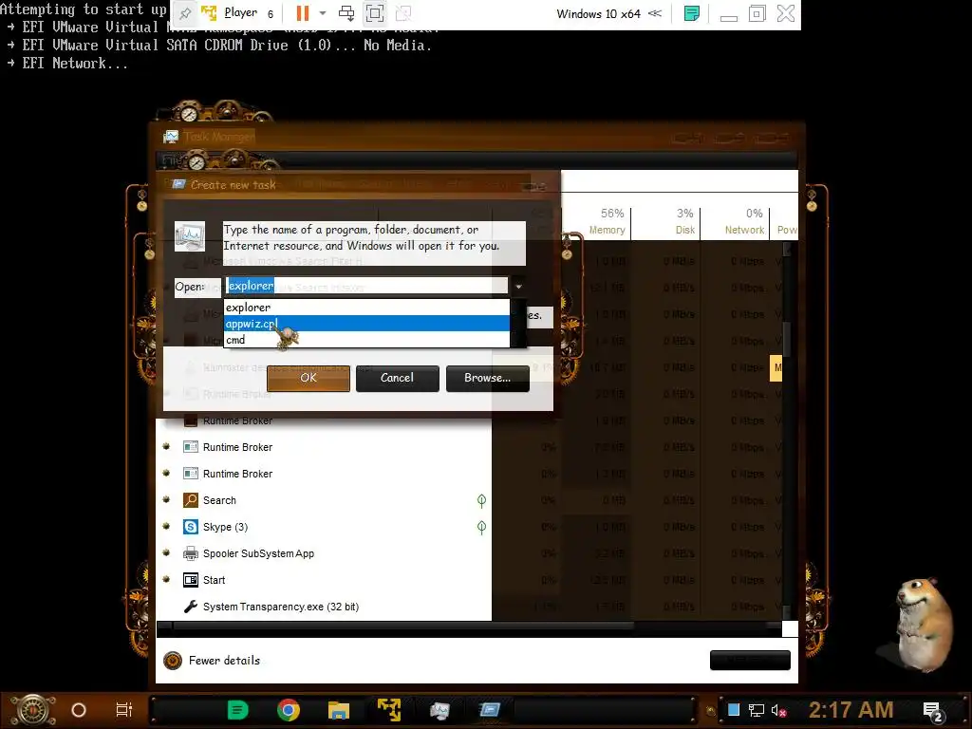
Task: Confirm with the OK button
Action: (308, 378)
